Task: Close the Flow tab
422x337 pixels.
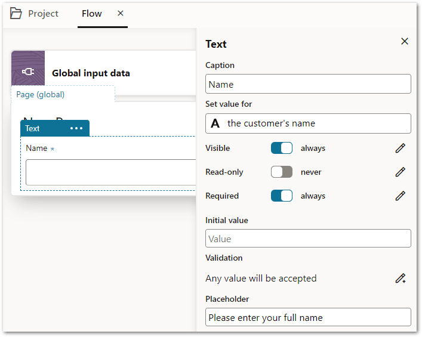Action: click(121, 13)
